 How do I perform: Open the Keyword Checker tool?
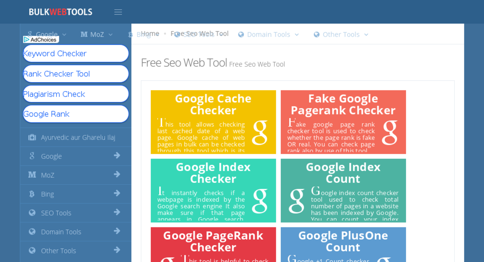76,53
